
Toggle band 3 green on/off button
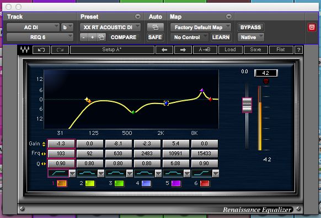coord(119,183)
